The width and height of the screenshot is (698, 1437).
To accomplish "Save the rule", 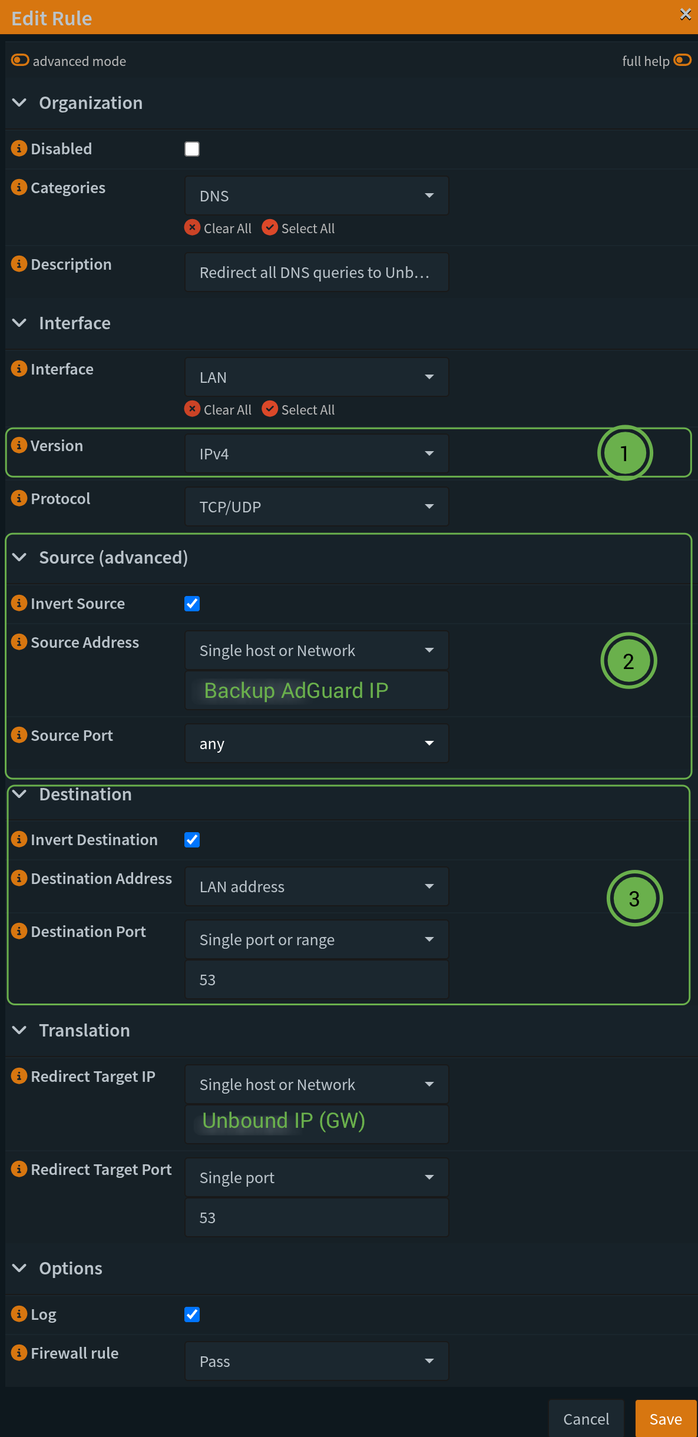I will coord(666,1419).
